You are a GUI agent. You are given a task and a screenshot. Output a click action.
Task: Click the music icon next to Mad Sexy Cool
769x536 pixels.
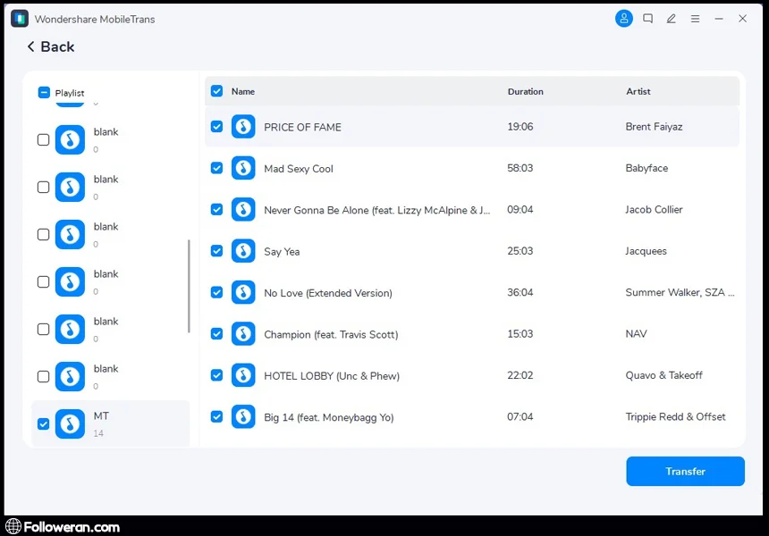pos(243,168)
